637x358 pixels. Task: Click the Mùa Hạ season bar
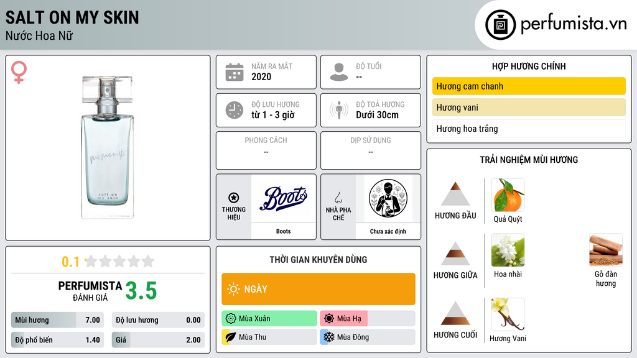(368, 319)
